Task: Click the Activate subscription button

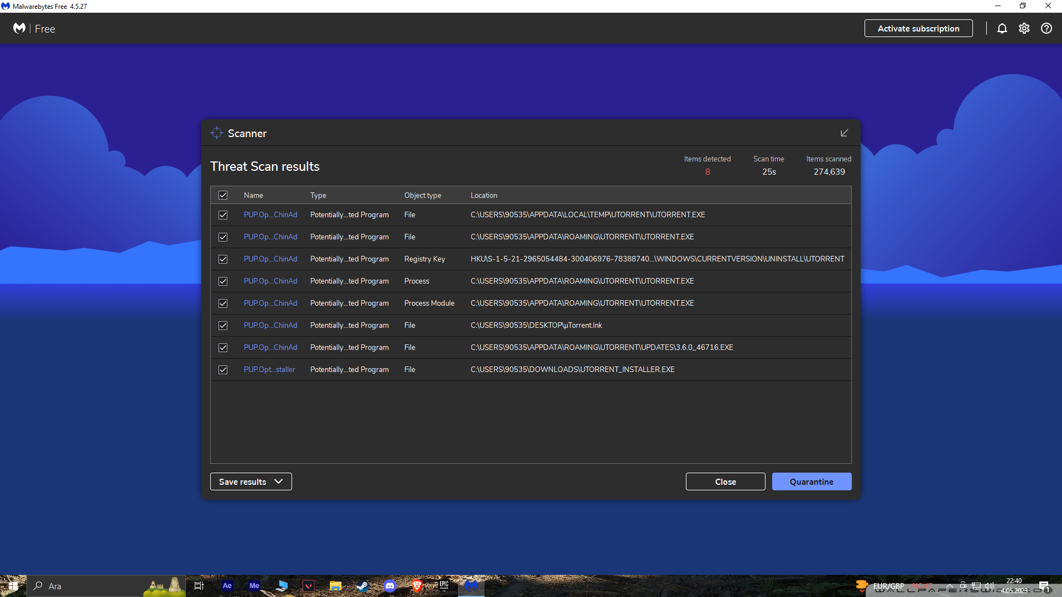Action: [x=918, y=28]
